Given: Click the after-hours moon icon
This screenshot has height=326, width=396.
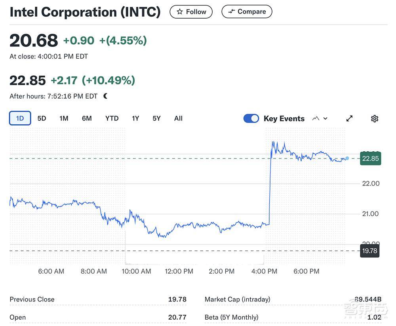Looking at the screenshot, I should click(106, 96).
